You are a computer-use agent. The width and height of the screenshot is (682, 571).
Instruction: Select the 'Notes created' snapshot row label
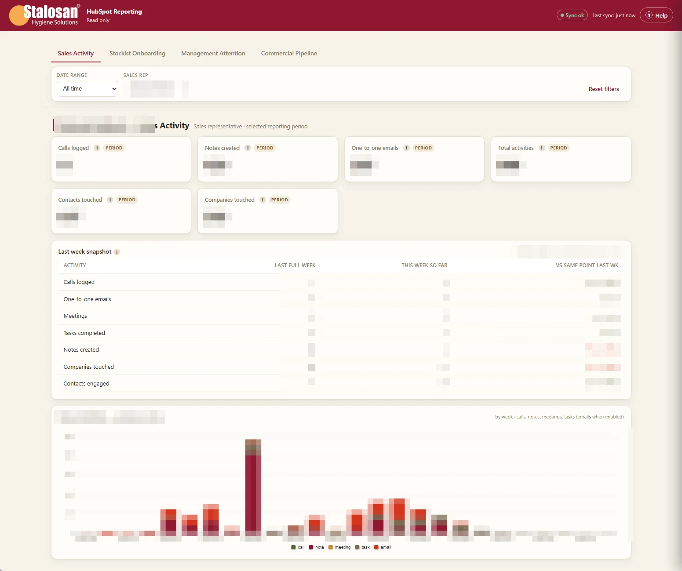click(x=81, y=350)
